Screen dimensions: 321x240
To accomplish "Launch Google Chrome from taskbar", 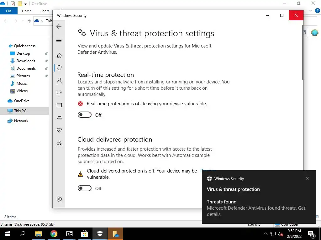I will 54,234.
